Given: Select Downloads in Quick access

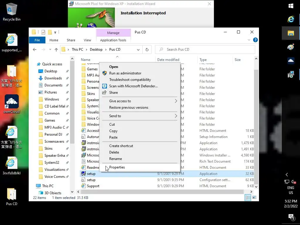Looking at the screenshot, I should [53, 78].
